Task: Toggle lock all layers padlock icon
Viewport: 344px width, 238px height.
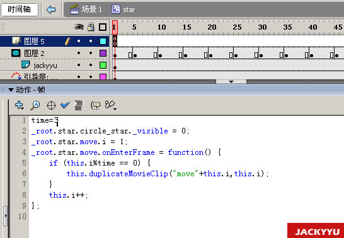Action: pos(91,27)
